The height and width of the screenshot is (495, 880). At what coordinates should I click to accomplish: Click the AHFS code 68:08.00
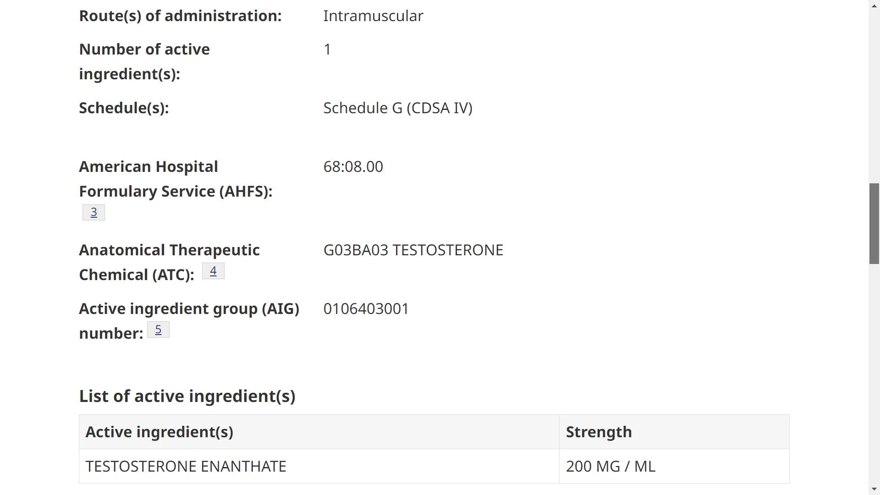pyautogui.click(x=353, y=167)
